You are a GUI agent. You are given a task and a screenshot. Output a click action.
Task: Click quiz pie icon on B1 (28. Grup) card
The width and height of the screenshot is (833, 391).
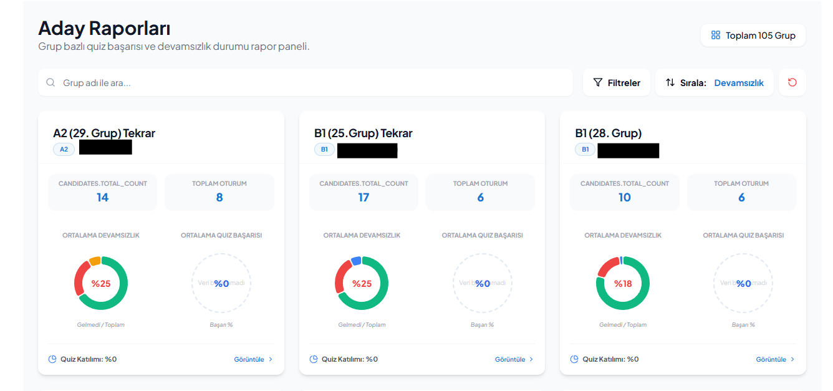(x=574, y=359)
